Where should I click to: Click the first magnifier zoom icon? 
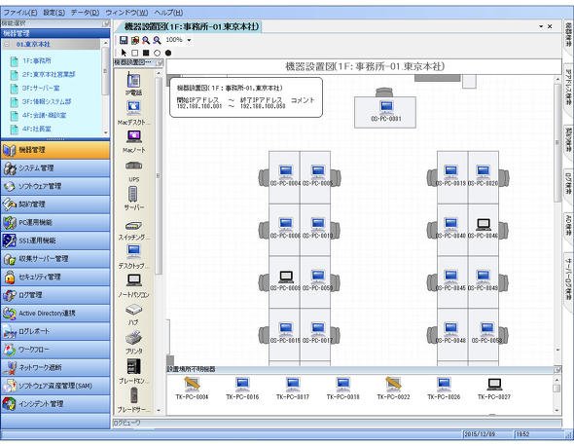[x=146, y=40]
